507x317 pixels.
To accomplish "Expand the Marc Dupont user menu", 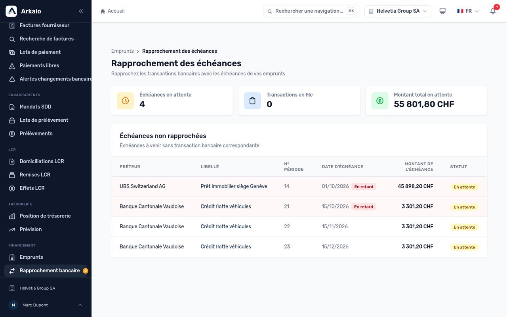I will click(x=46, y=305).
